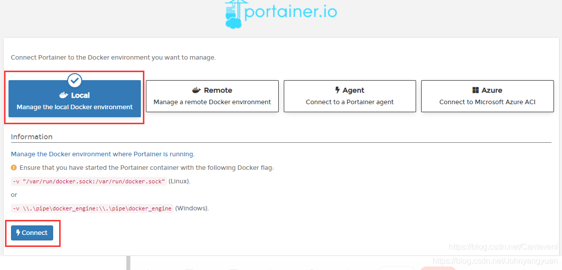Click 'Connect to Microsoft Azure ACI' description

tap(487, 102)
